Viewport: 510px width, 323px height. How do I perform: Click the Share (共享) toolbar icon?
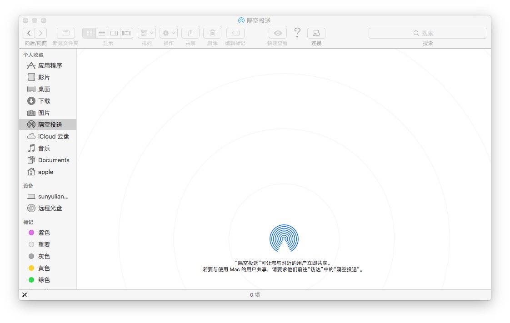190,33
